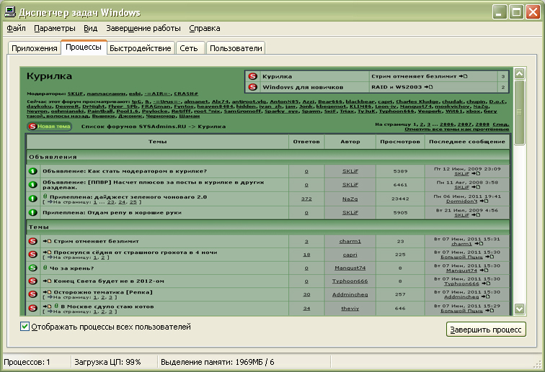The height and width of the screenshot is (372, 545).
Task: Click Процессов: 1 status bar entry
Action: click(x=27, y=362)
